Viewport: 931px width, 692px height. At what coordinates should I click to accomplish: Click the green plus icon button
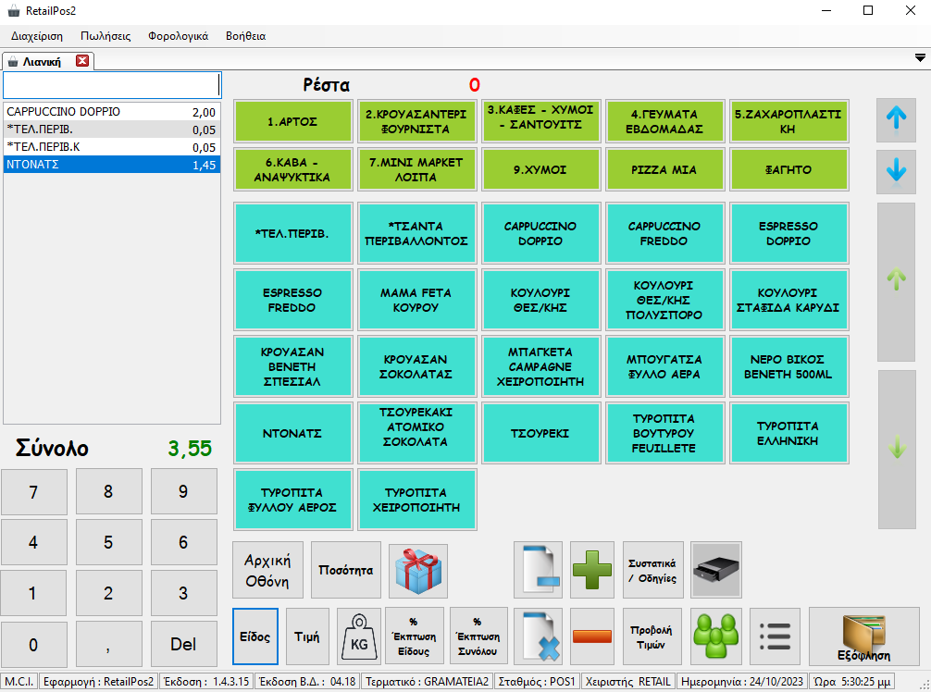click(592, 570)
